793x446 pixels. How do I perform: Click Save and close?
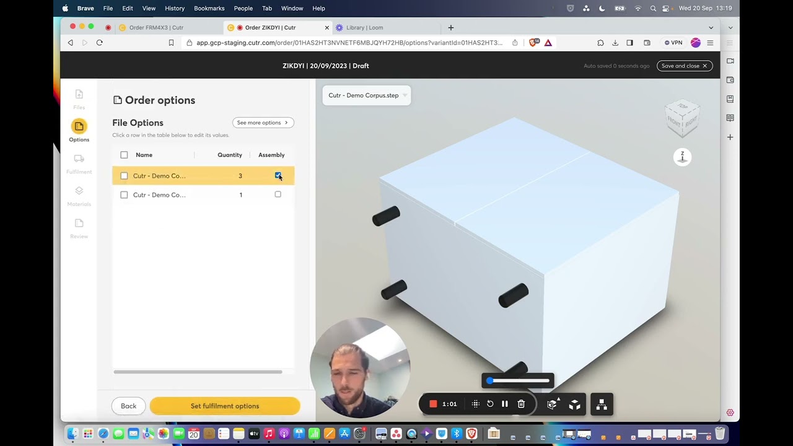point(685,66)
